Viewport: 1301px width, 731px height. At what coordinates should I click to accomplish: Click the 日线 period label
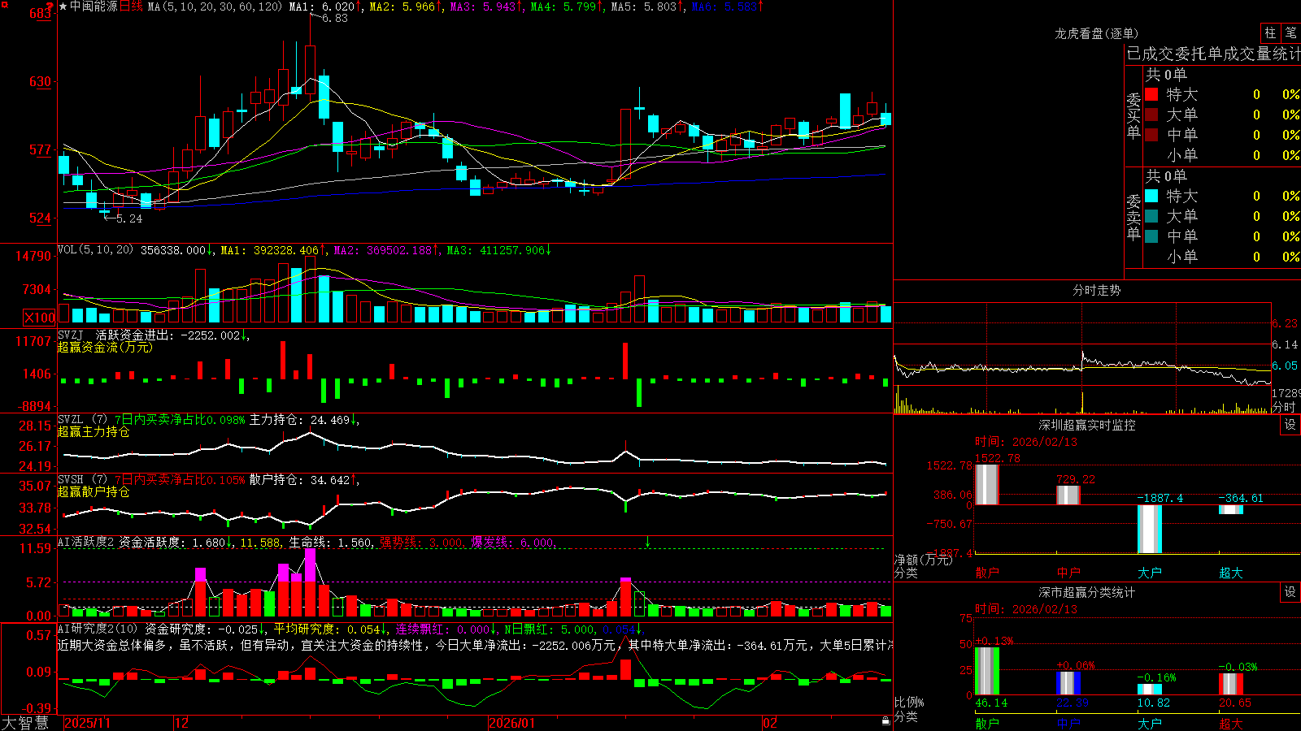tap(132, 6)
